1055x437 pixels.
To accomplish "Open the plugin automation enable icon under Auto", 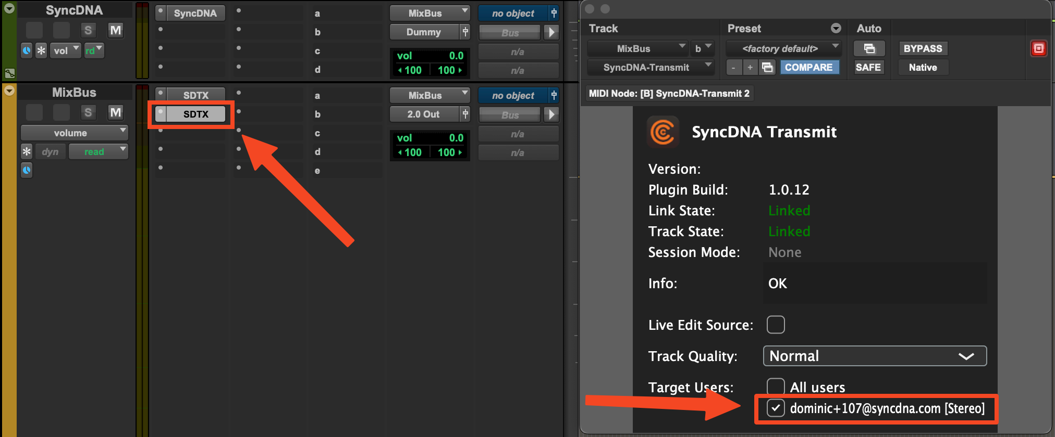I will tap(869, 48).
